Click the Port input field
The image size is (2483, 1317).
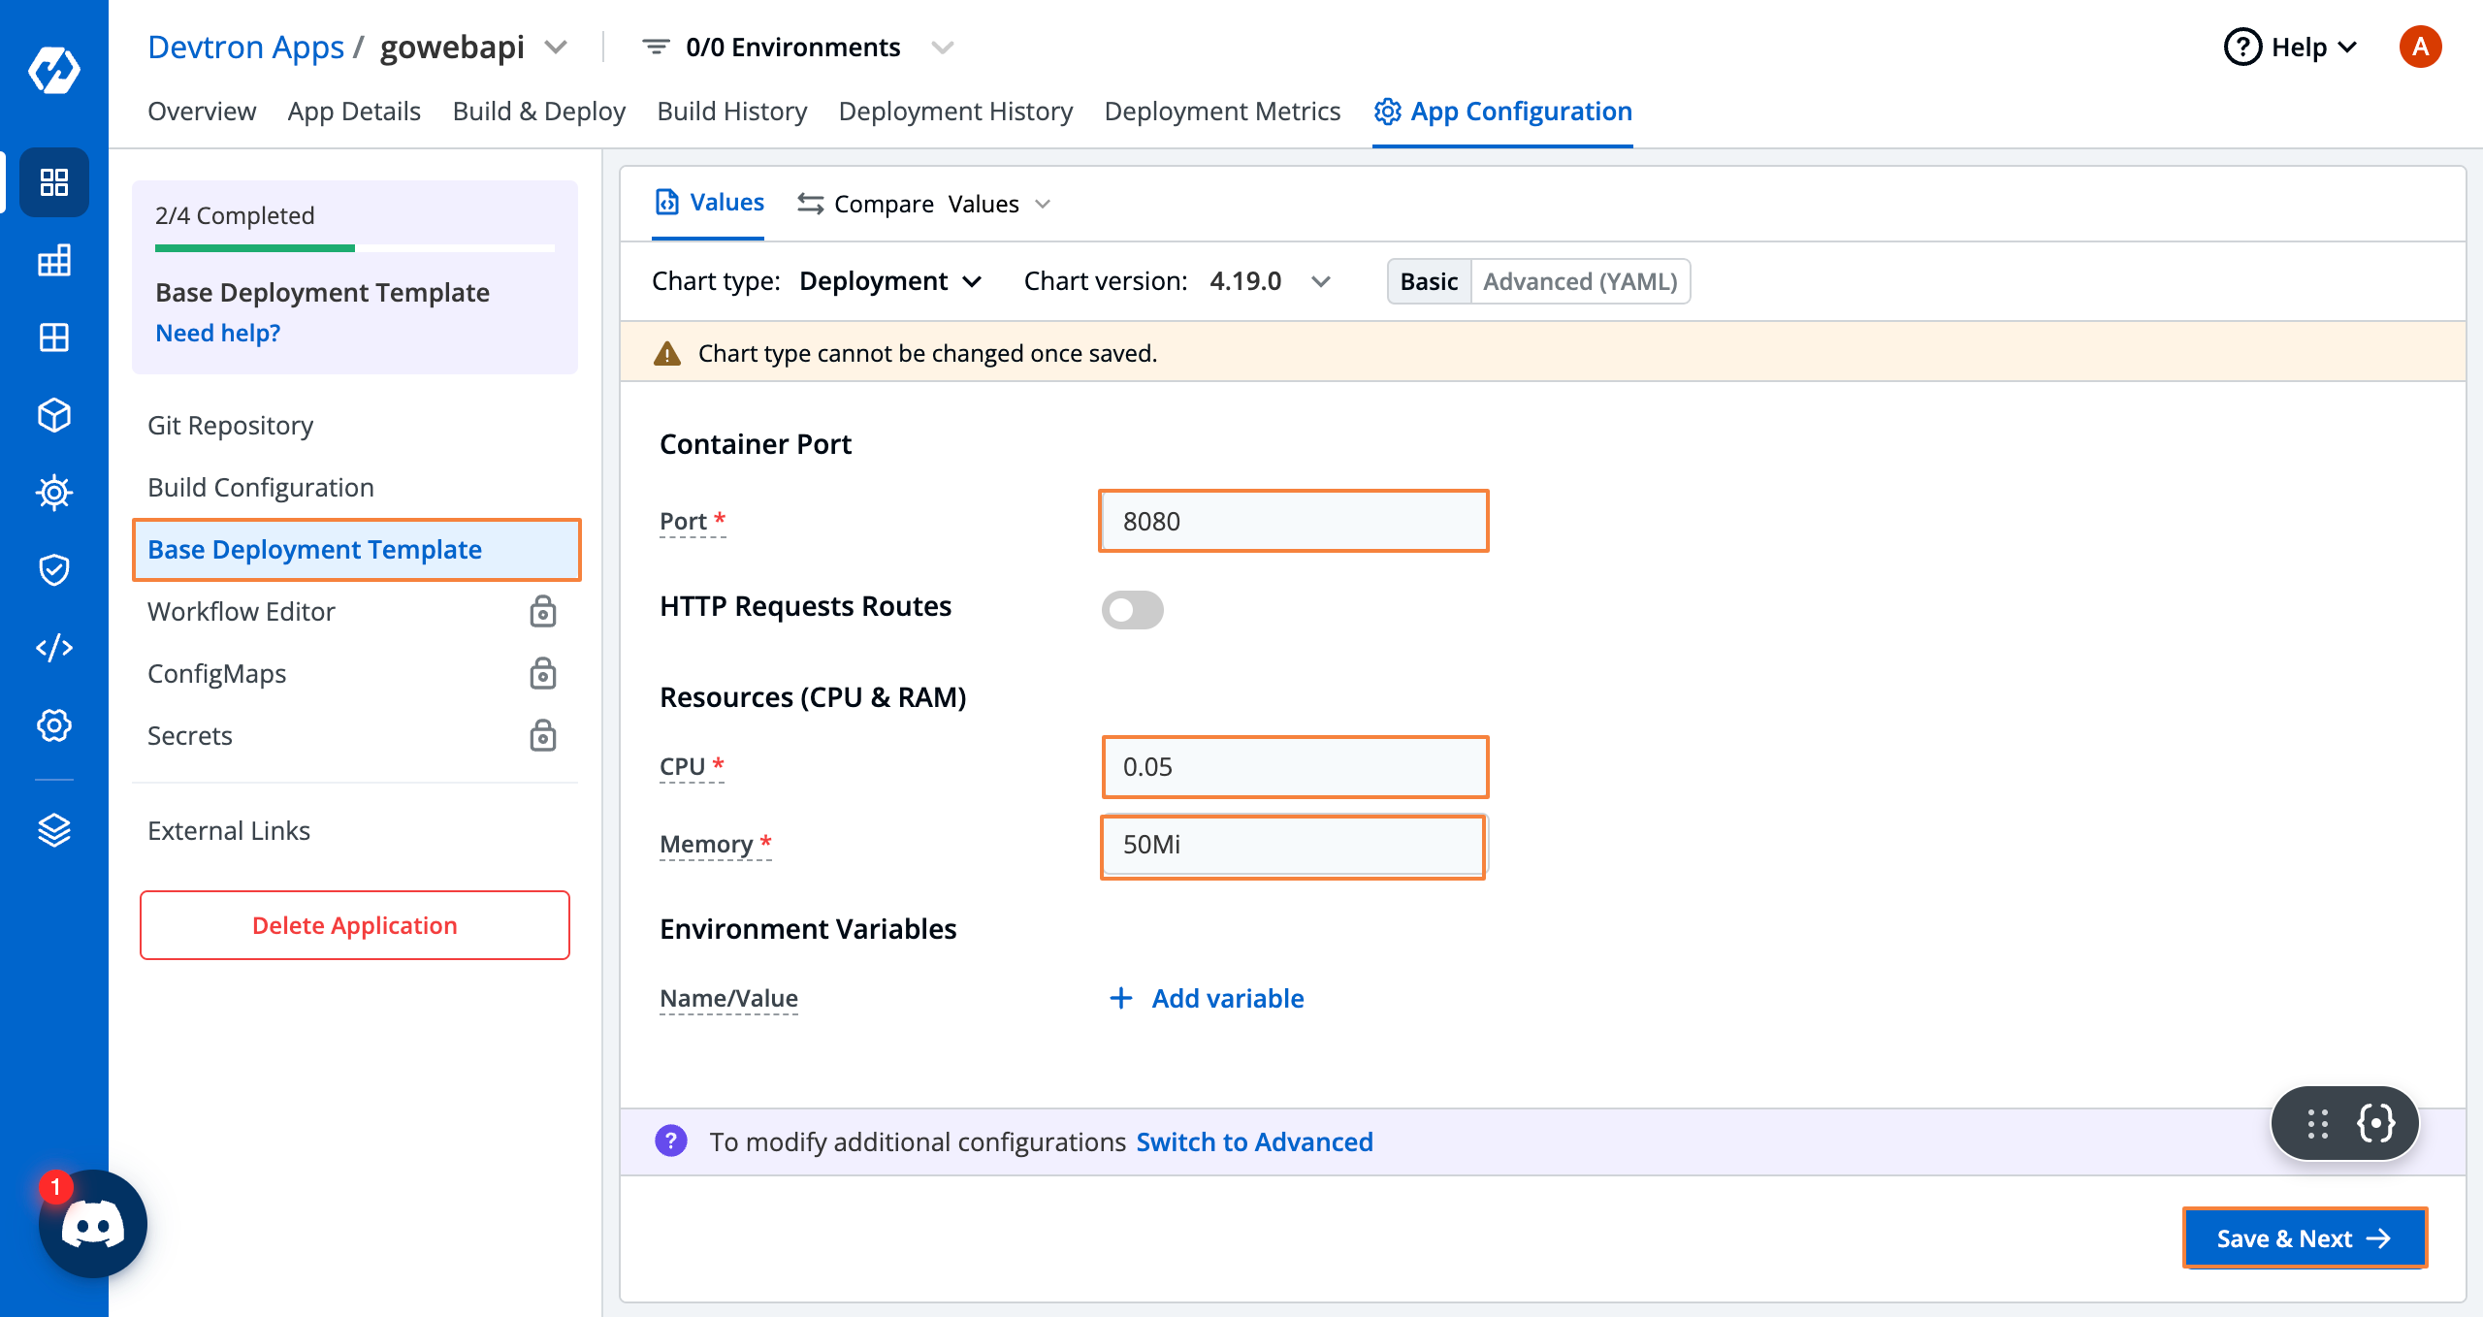[x=1294, y=521]
